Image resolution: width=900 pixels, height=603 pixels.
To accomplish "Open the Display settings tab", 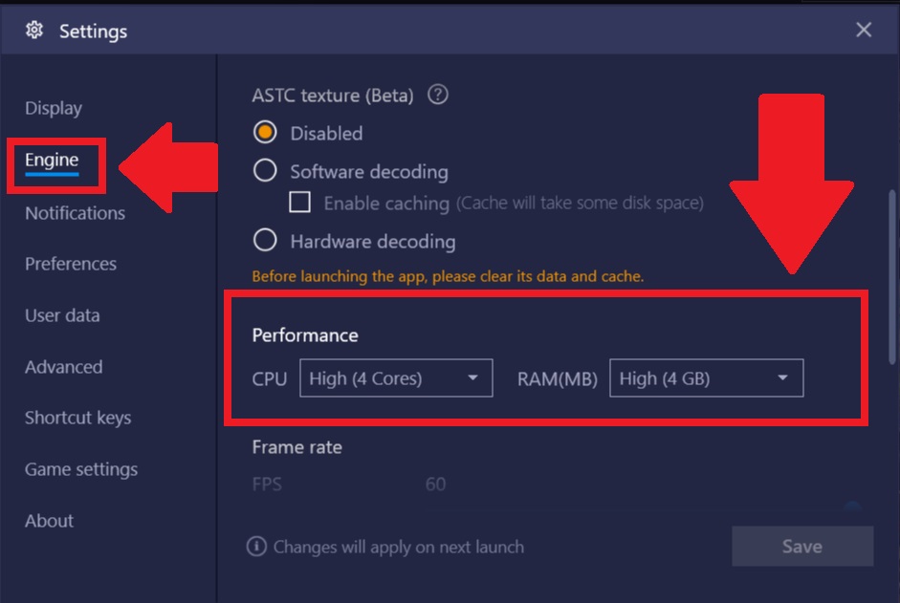I will 54,108.
